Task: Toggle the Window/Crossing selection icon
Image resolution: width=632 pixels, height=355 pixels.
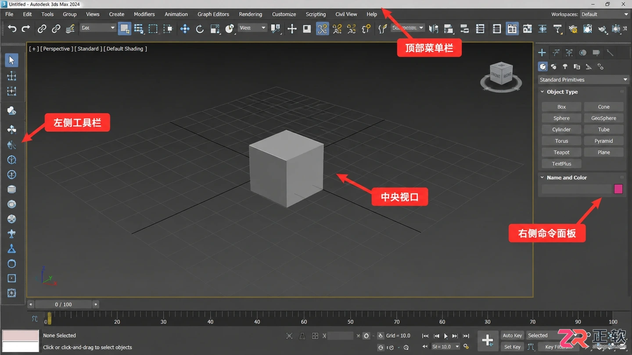Action: 168,29
